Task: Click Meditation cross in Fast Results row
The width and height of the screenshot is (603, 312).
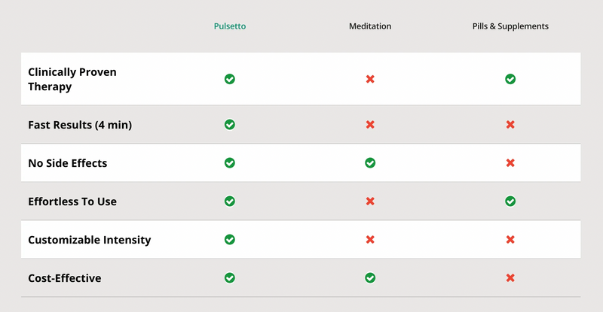Action: tap(370, 125)
